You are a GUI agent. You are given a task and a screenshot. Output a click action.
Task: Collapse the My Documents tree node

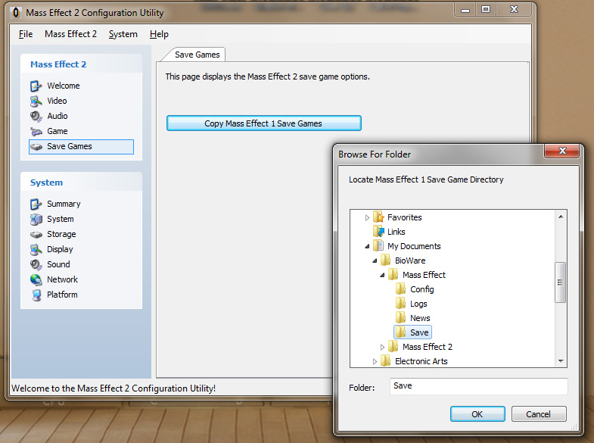click(367, 246)
